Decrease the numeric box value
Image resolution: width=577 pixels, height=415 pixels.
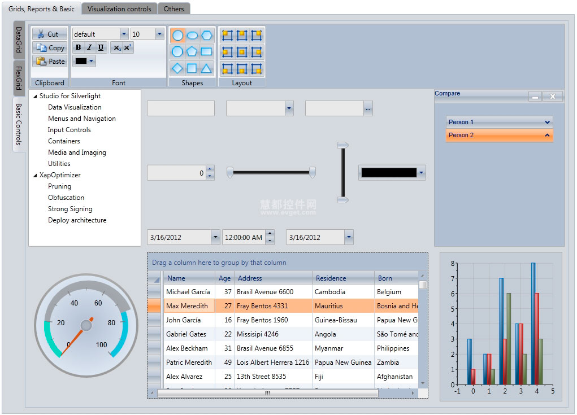[x=210, y=176]
